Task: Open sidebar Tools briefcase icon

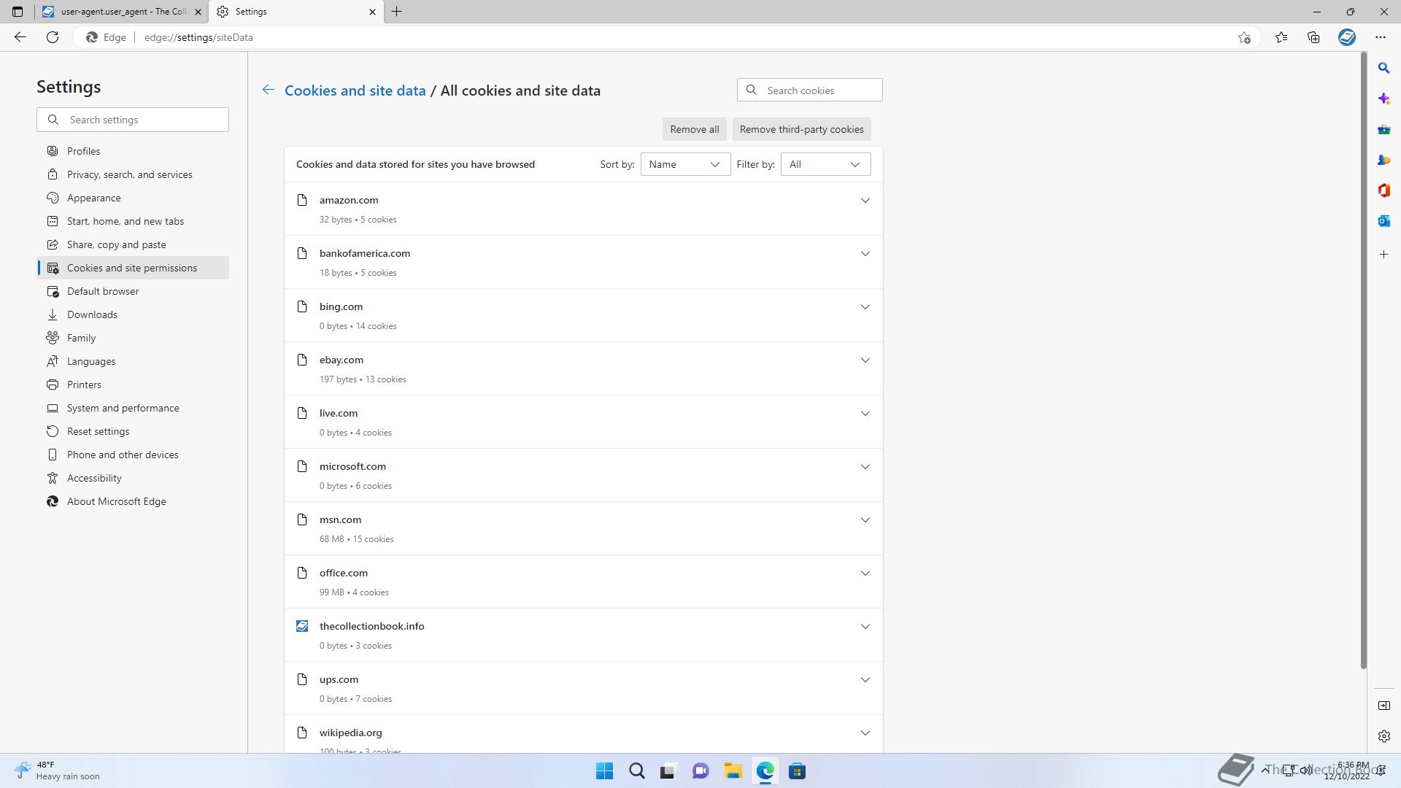Action: [1383, 130]
